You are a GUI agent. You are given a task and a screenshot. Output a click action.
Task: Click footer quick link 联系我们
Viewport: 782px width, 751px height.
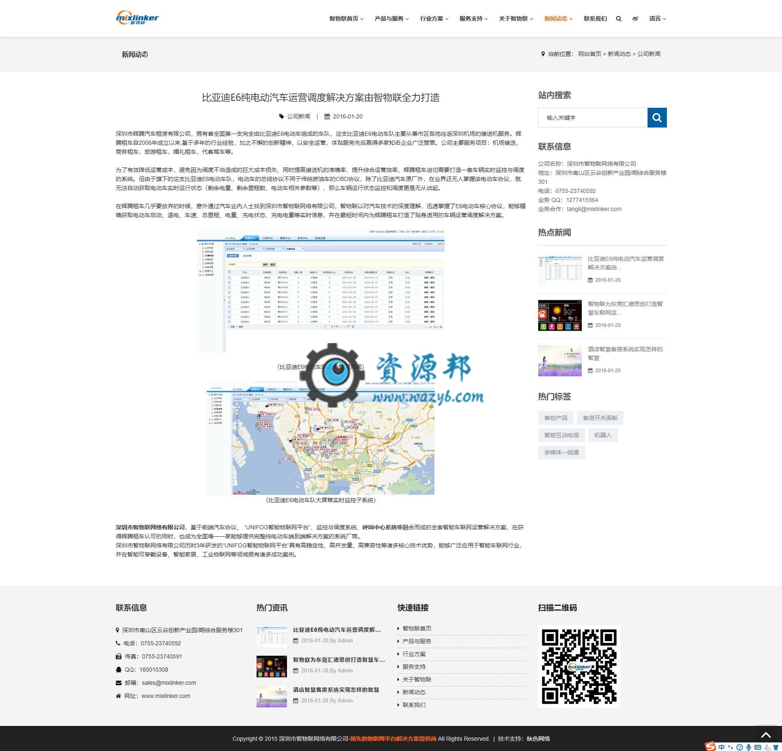414,705
